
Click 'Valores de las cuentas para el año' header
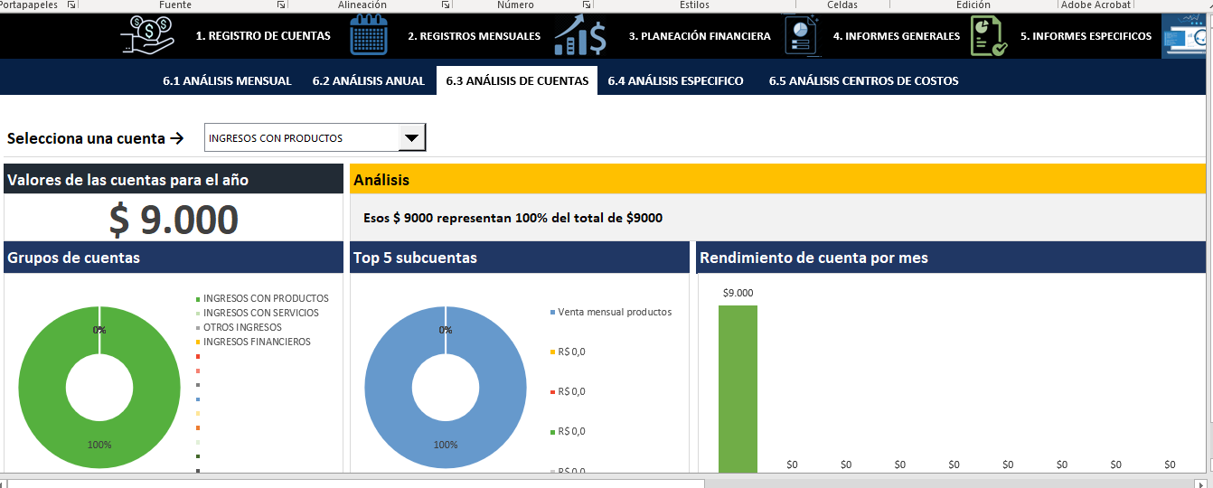[x=174, y=179]
